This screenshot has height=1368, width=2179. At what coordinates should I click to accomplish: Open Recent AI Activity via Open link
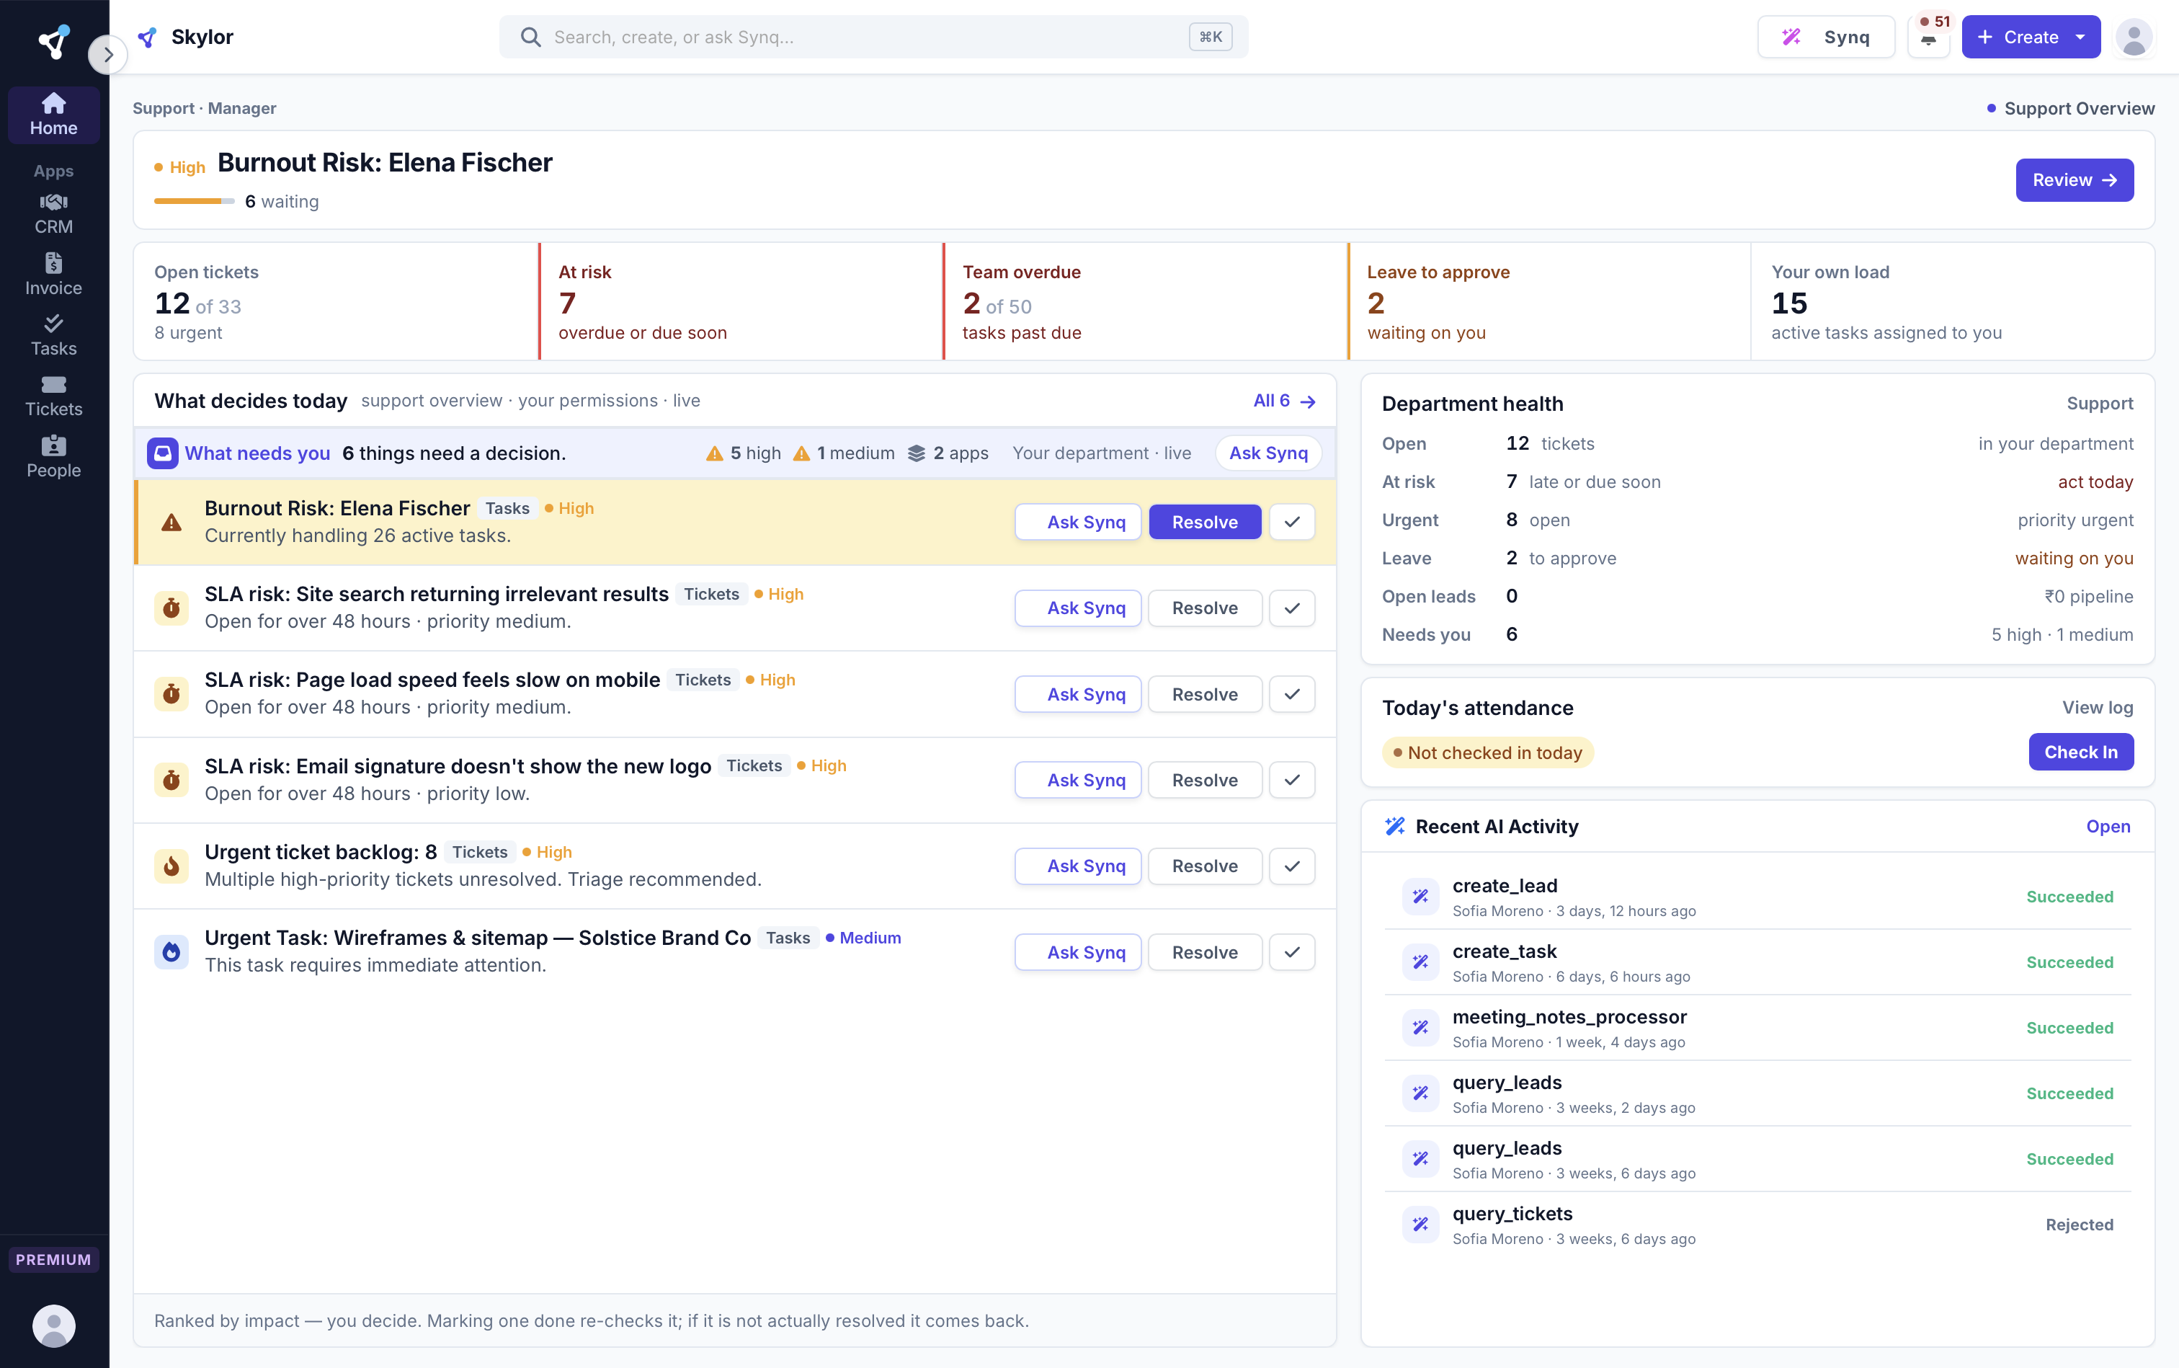tap(2108, 826)
